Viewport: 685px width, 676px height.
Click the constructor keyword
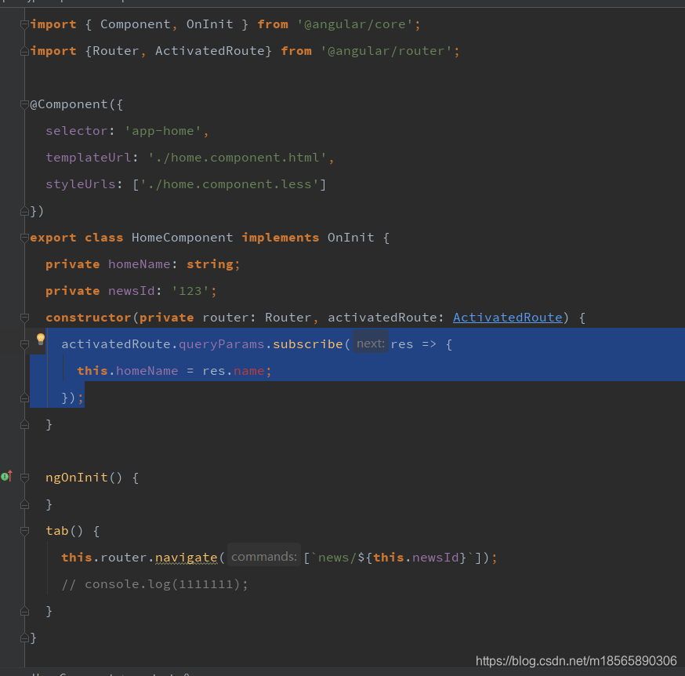pos(89,318)
